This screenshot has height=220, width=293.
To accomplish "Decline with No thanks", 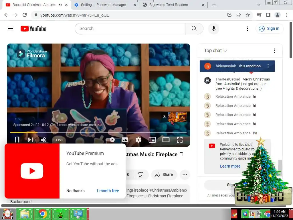I will (76, 191).
